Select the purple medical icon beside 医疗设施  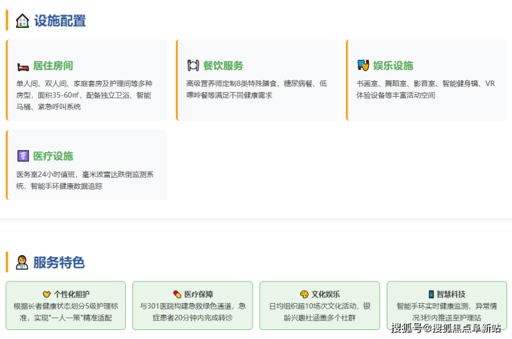pyautogui.click(x=24, y=156)
